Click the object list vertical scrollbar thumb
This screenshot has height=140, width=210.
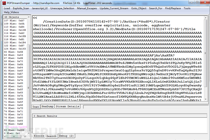coord(29,88)
